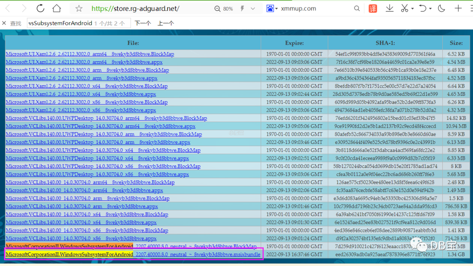The image size is (473, 266).
Task: Expand the undo icon dropdown arrow
Action: pyautogui.click(x=431, y=9)
